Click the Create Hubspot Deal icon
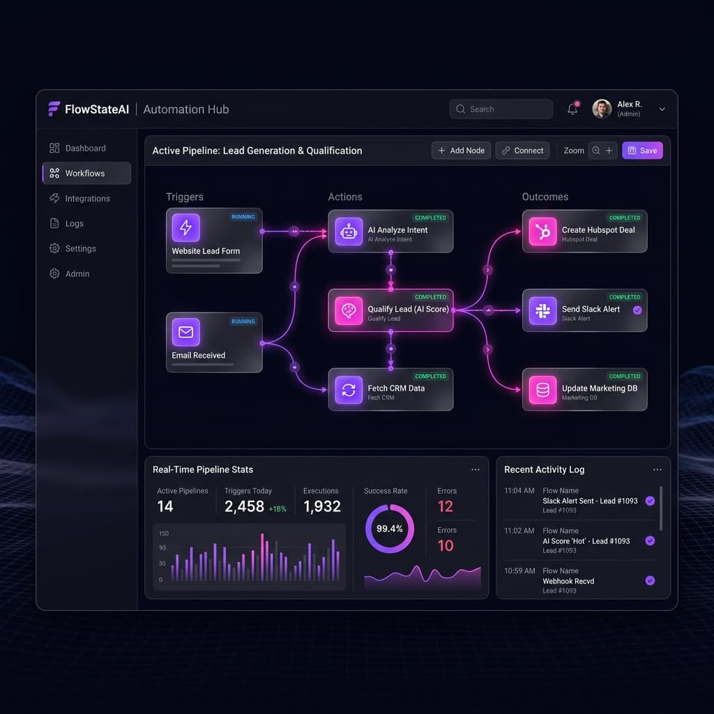Image resolution: width=714 pixels, height=714 pixels. 542,231
